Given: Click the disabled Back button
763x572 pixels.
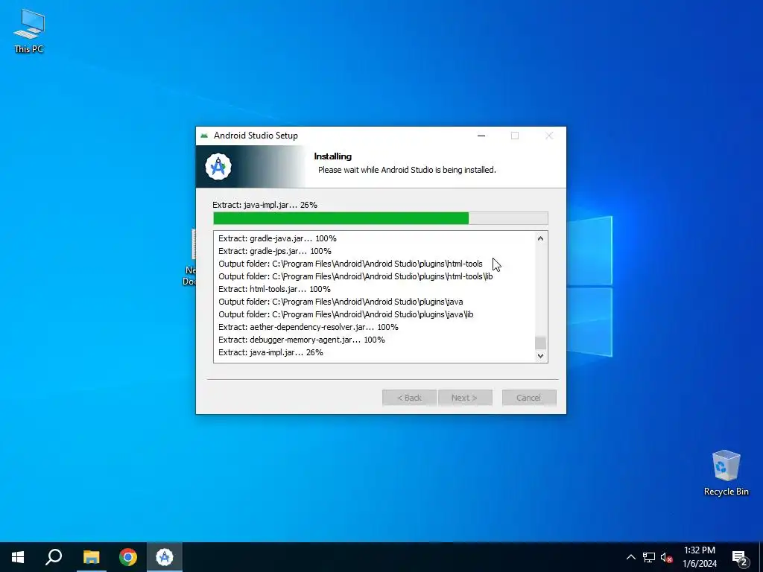Looking at the screenshot, I should 409,398.
